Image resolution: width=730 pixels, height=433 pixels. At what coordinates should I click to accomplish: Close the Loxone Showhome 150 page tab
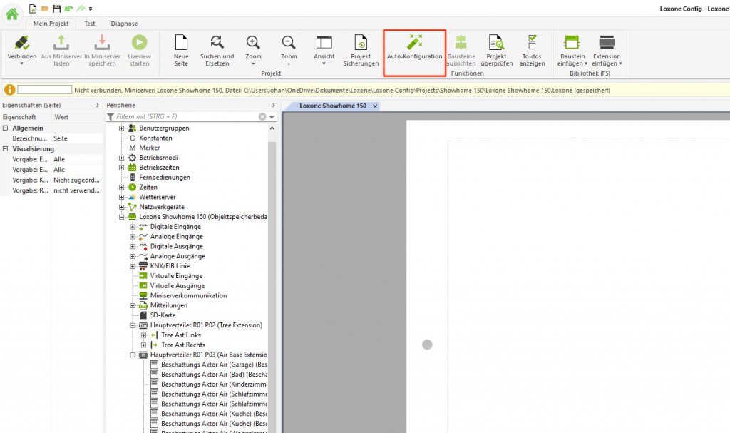(375, 106)
